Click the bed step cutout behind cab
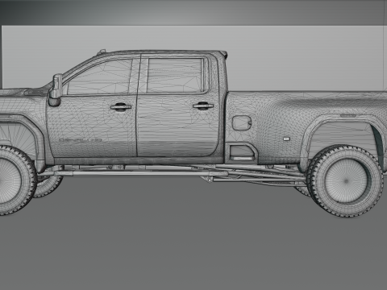Image resolution: width=387 pixels, height=290 pixels. point(241,152)
